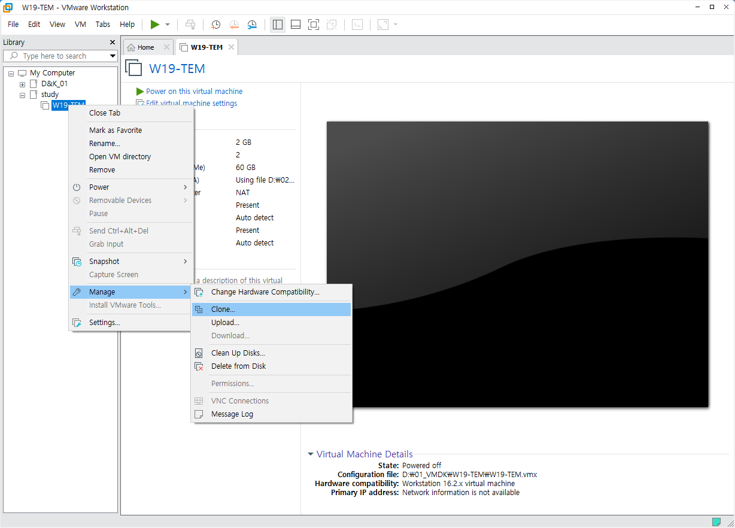Screen dimensions: 735x528
Task: Click the Send Ctrl+Alt+Del toolbar icon
Action: click(x=190, y=25)
